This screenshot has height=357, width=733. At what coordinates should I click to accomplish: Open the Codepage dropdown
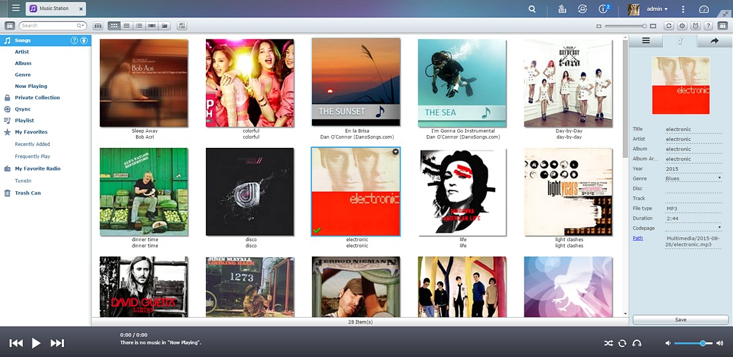click(694, 228)
